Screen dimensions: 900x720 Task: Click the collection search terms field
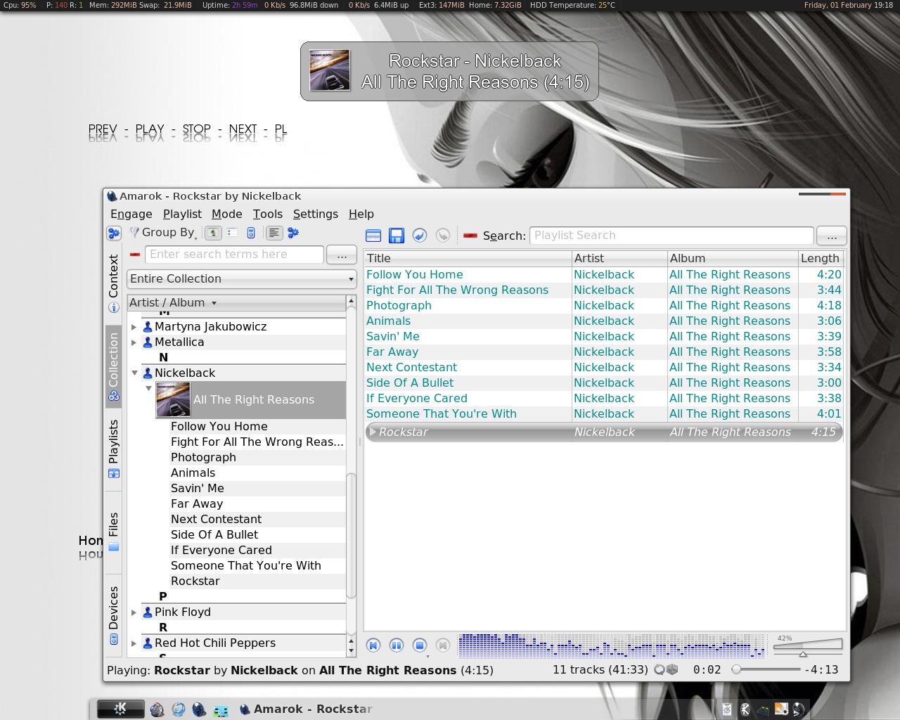click(234, 255)
